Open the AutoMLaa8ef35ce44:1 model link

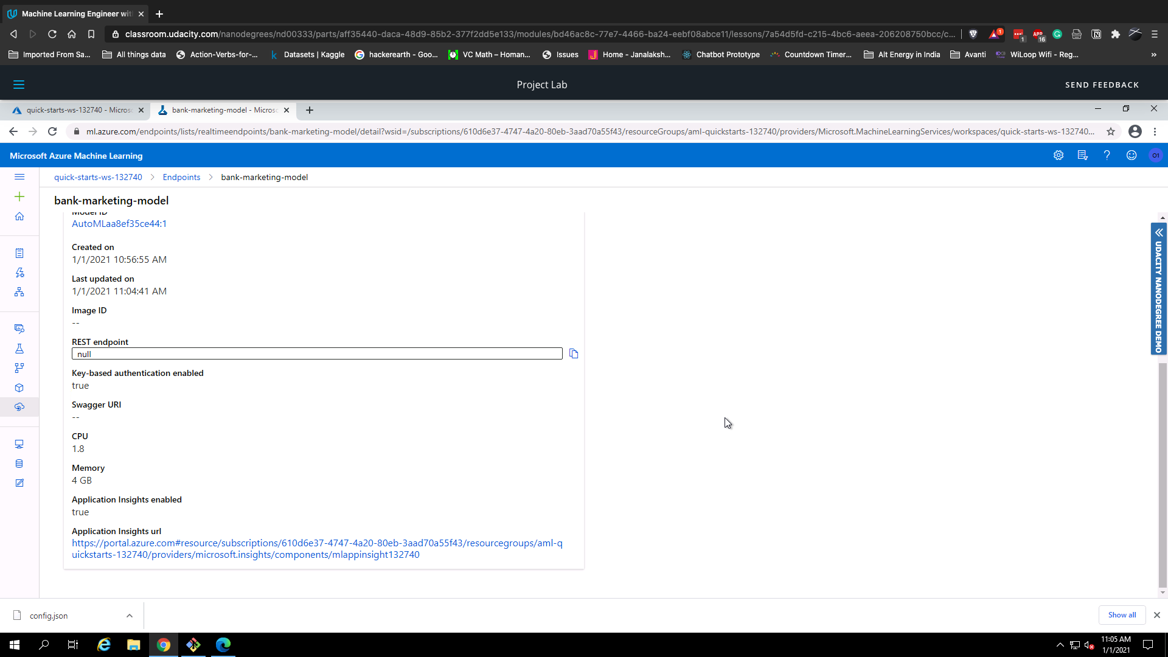pos(119,224)
